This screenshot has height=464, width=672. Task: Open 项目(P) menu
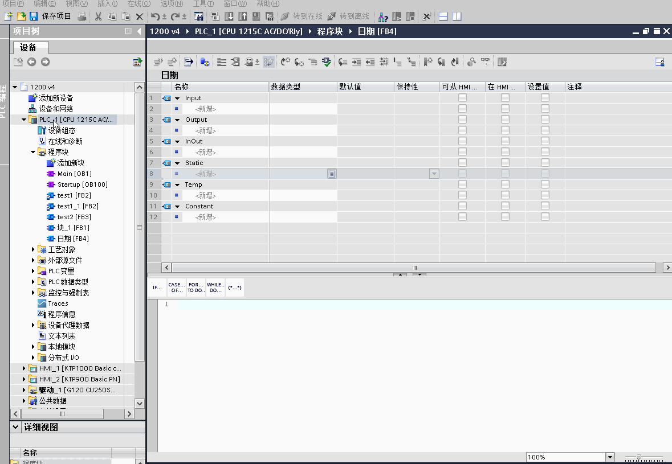(x=13, y=3)
